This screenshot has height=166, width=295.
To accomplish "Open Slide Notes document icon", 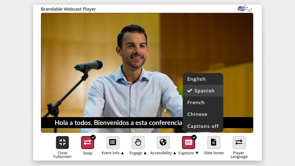I will (214, 142).
